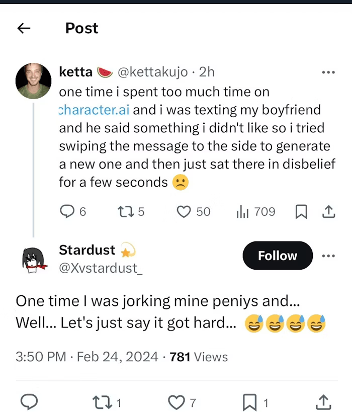View analytics showing 709 views
The height and width of the screenshot is (412, 352).
click(243, 212)
